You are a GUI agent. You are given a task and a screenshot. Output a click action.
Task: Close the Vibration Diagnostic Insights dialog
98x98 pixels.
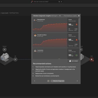(x=79, y=16)
